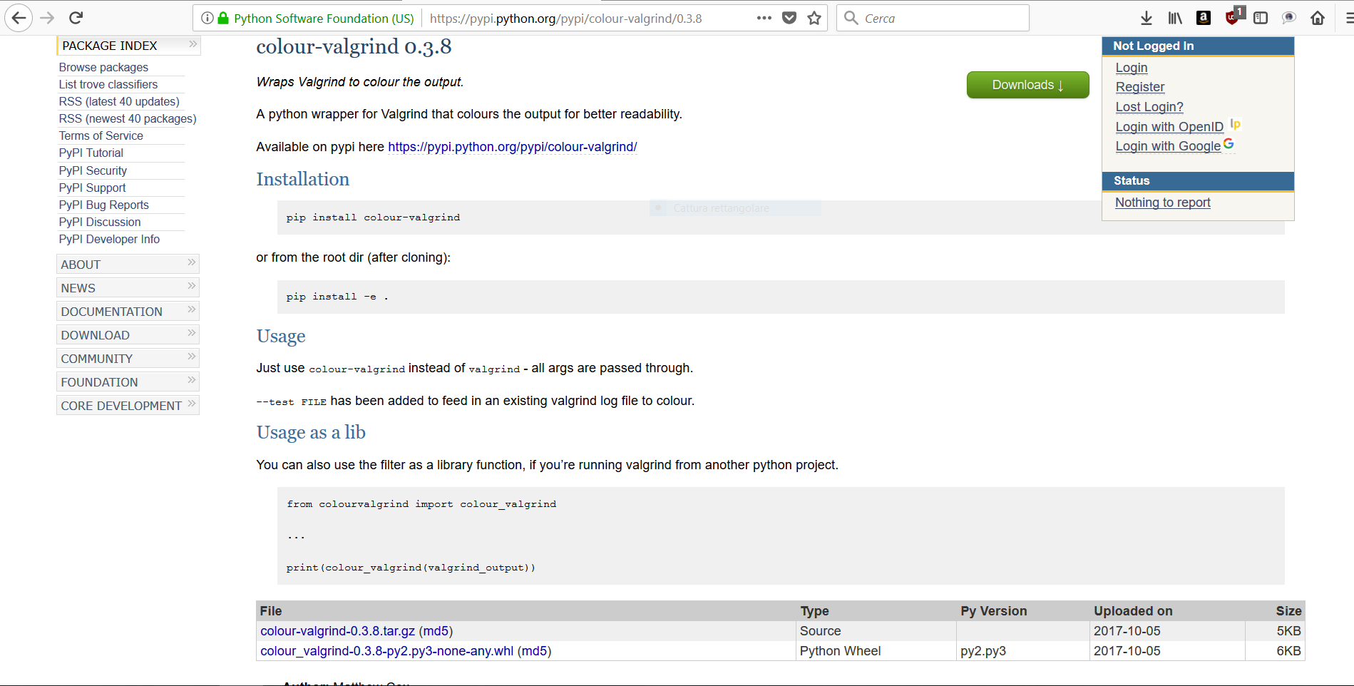Open PyPI Security page
The image size is (1354, 686).
click(93, 170)
